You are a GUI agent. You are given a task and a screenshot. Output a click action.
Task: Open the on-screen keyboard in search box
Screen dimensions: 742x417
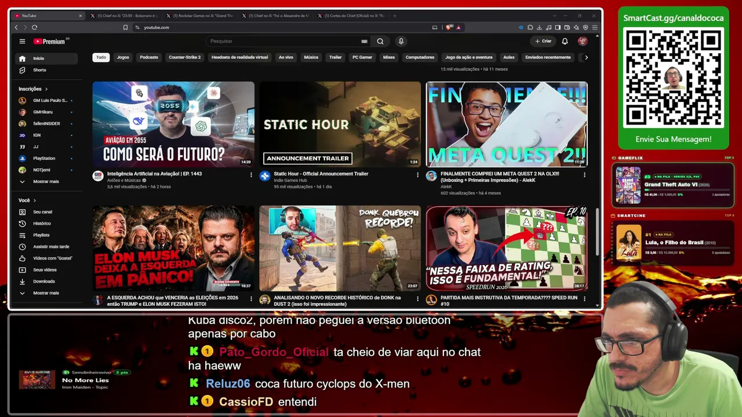(x=364, y=41)
